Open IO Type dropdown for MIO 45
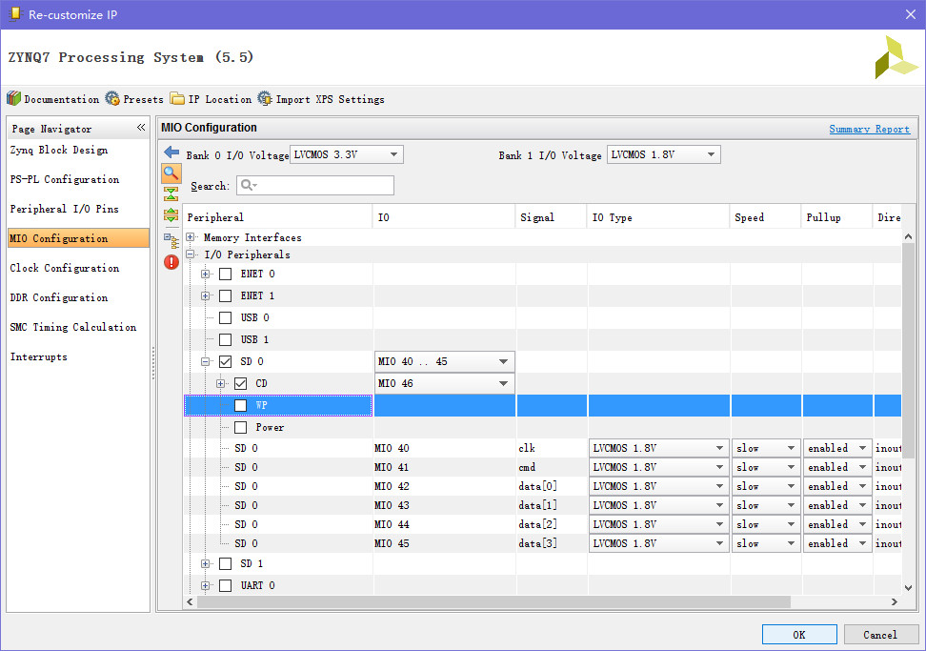 (x=658, y=543)
